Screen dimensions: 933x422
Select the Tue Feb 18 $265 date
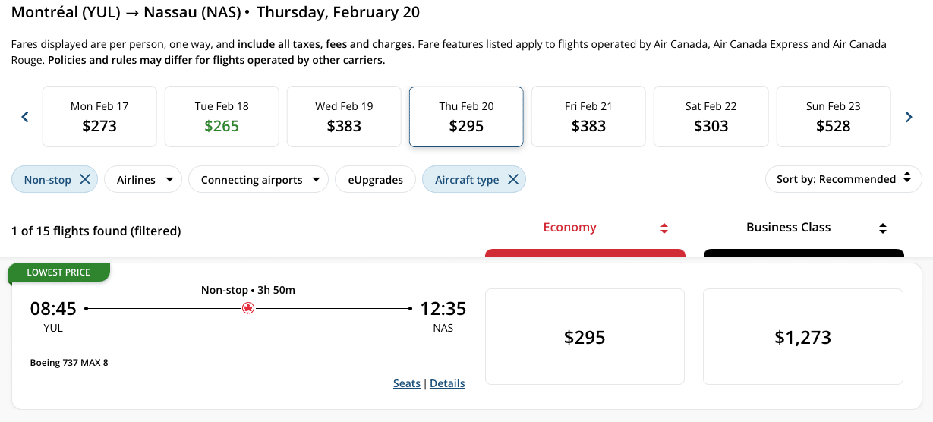[x=222, y=116]
